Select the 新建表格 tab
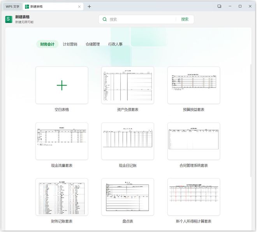Image resolution: width=257 pixels, height=232 pixels. [53, 7]
